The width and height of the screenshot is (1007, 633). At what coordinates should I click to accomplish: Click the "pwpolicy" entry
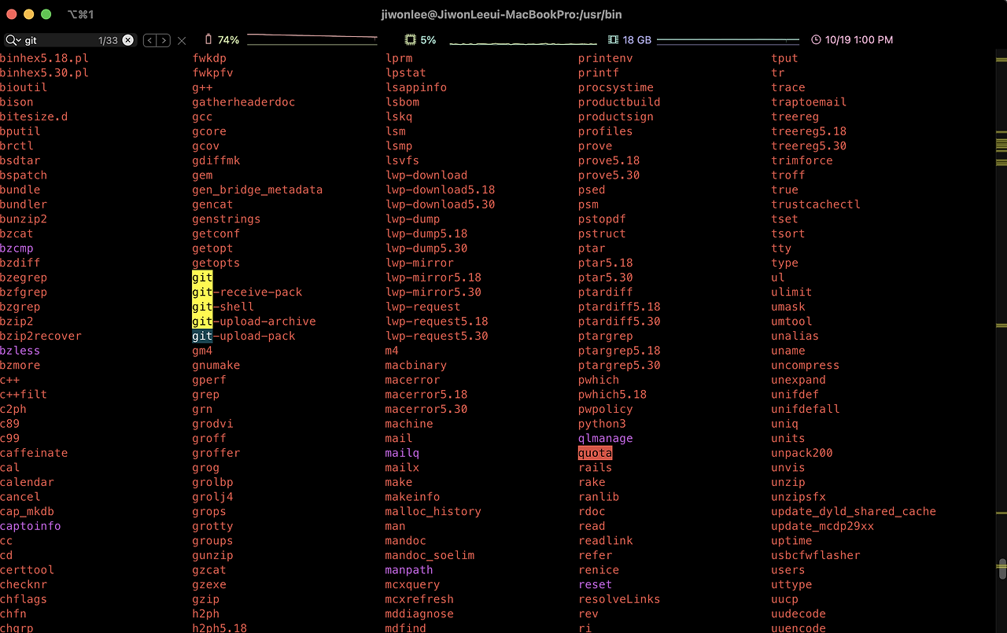[606, 409]
